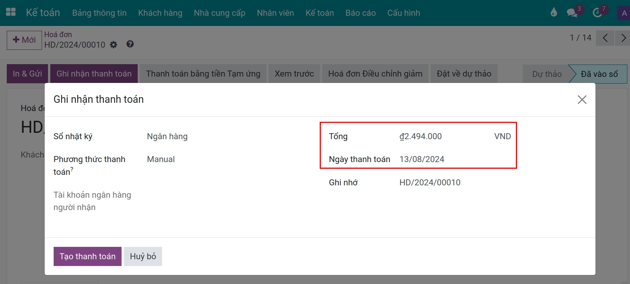Click the Đặt về dự thảo button
This screenshot has height=284, width=630.
point(464,74)
